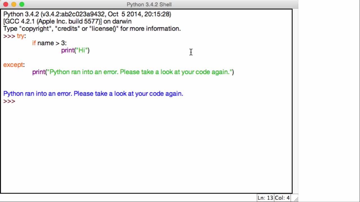Close the Python 3.4.2 Shell window
The width and height of the screenshot is (360, 202).
click(6, 4)
